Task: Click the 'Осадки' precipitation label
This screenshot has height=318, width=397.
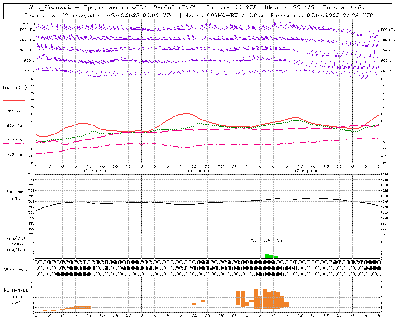Action: pos(16,244)
